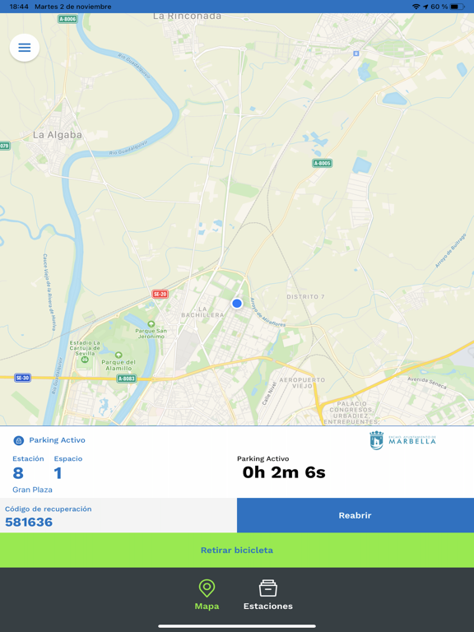Tap the Parque del Alamillo park marker
This screenshot has height=632, width=474.
point(118,355)
